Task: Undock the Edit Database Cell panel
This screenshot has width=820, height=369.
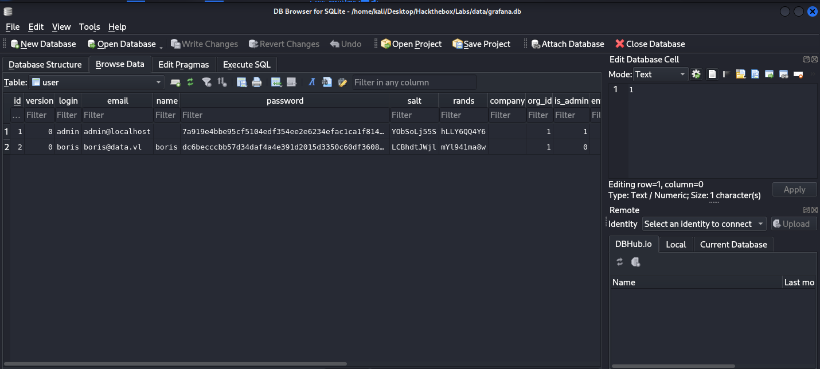Action: point(806,59)
